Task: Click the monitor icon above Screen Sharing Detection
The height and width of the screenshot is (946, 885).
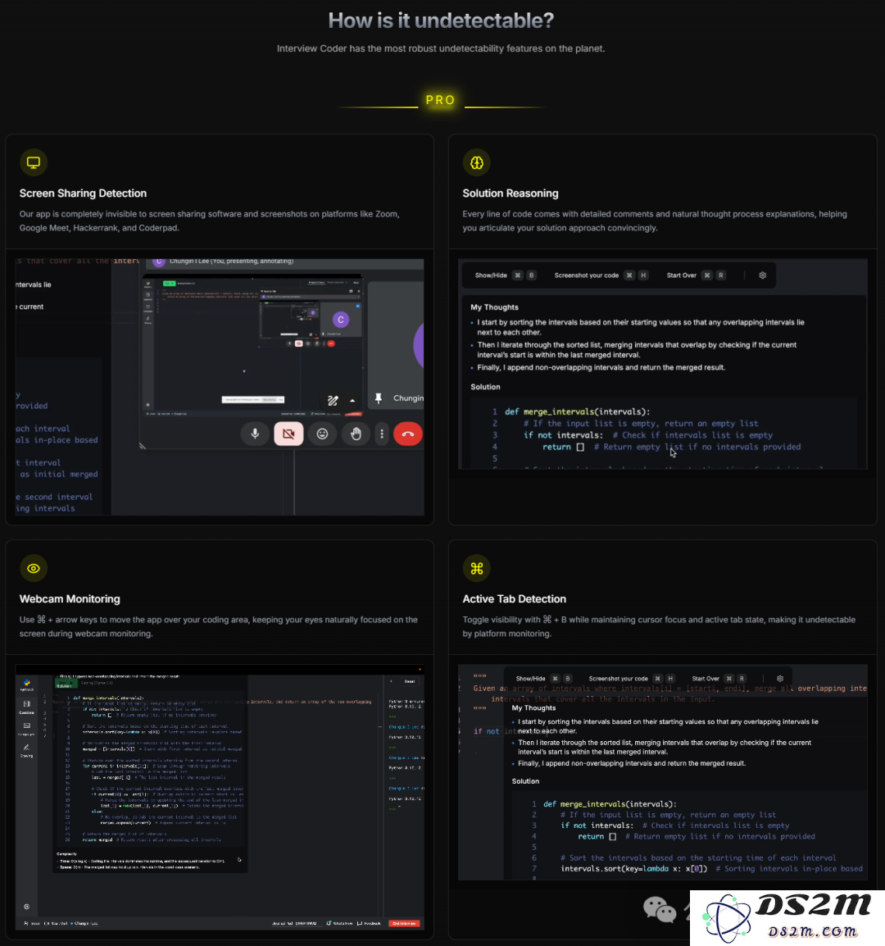Action: [33, 163]
